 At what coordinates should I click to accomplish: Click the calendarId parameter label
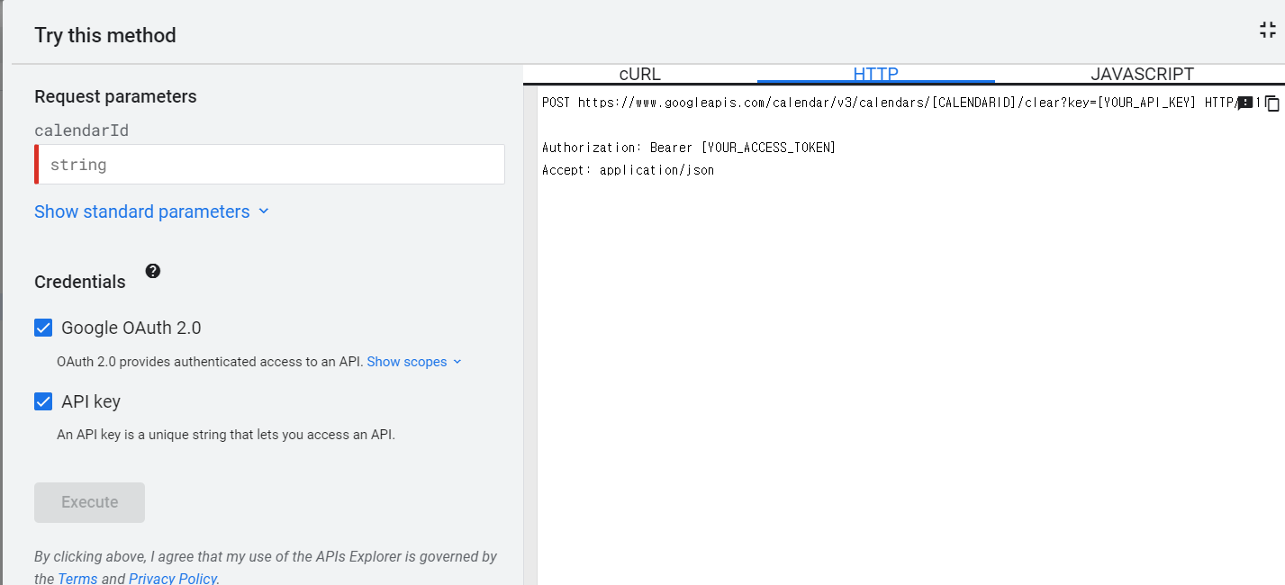tap(81, 130)
